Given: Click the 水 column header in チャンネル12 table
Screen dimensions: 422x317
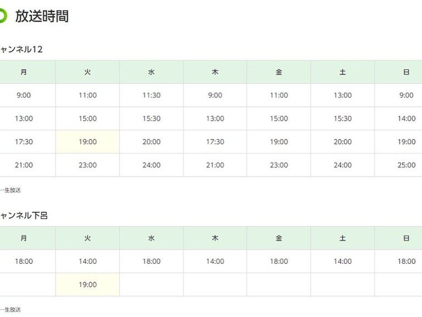Looking at the screenshot, I should 152,72.
